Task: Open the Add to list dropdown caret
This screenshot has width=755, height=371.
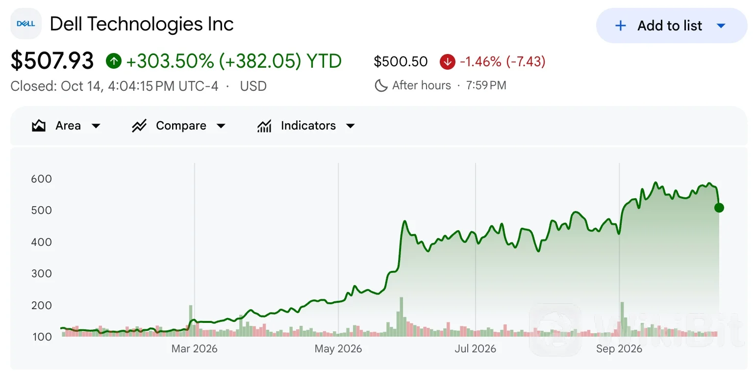Action: tap(721, 26)
